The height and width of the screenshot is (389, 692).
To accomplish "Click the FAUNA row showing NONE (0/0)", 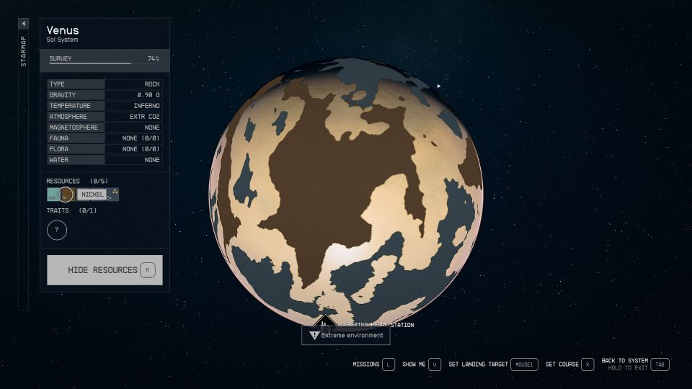I will 105,138.
